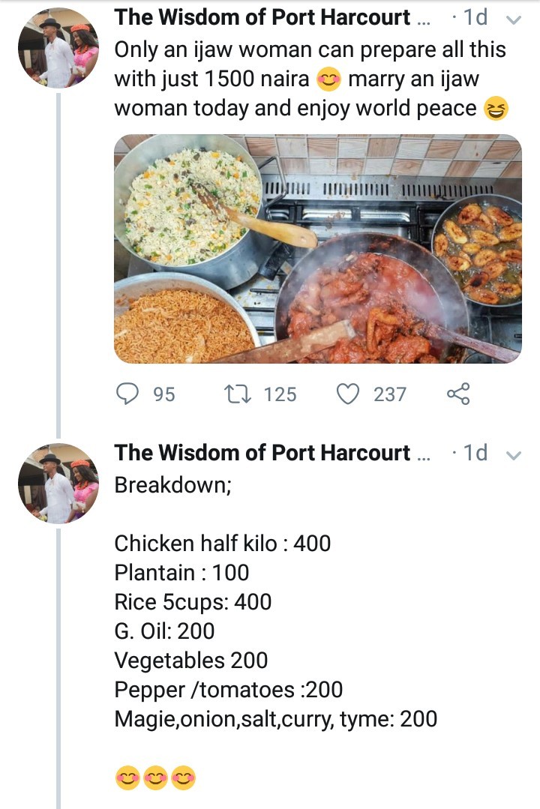Tap the 'Breakdown;' heading text
540x809 pixels.
[172, 484]
